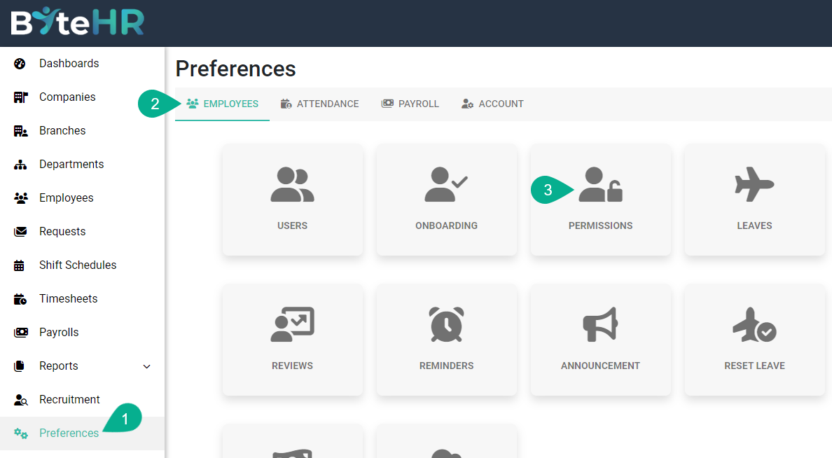Screen dimensions: 832x458
Task: Click the Recruitment person-search icon
Action: pyautogui.click(x=20, y=400)
